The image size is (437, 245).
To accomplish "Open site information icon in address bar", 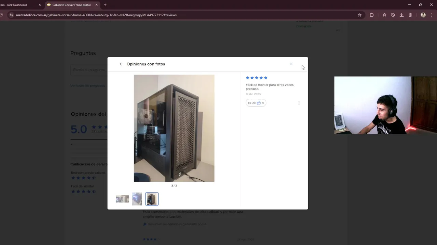I will (x=11, y=15).
